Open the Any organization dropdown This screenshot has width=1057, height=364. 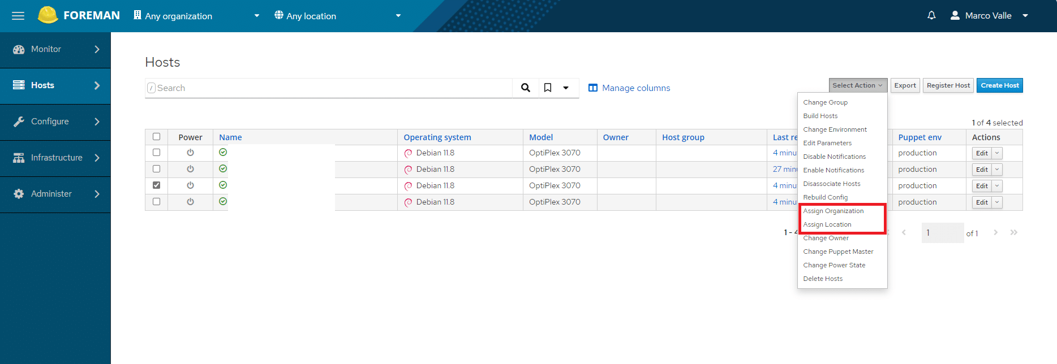[196, 16]
